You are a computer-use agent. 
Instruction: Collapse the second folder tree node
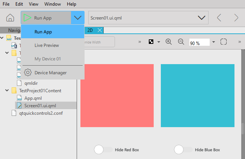(7, 53)
